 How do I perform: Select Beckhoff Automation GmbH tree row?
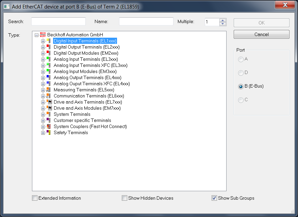point(75,35)
